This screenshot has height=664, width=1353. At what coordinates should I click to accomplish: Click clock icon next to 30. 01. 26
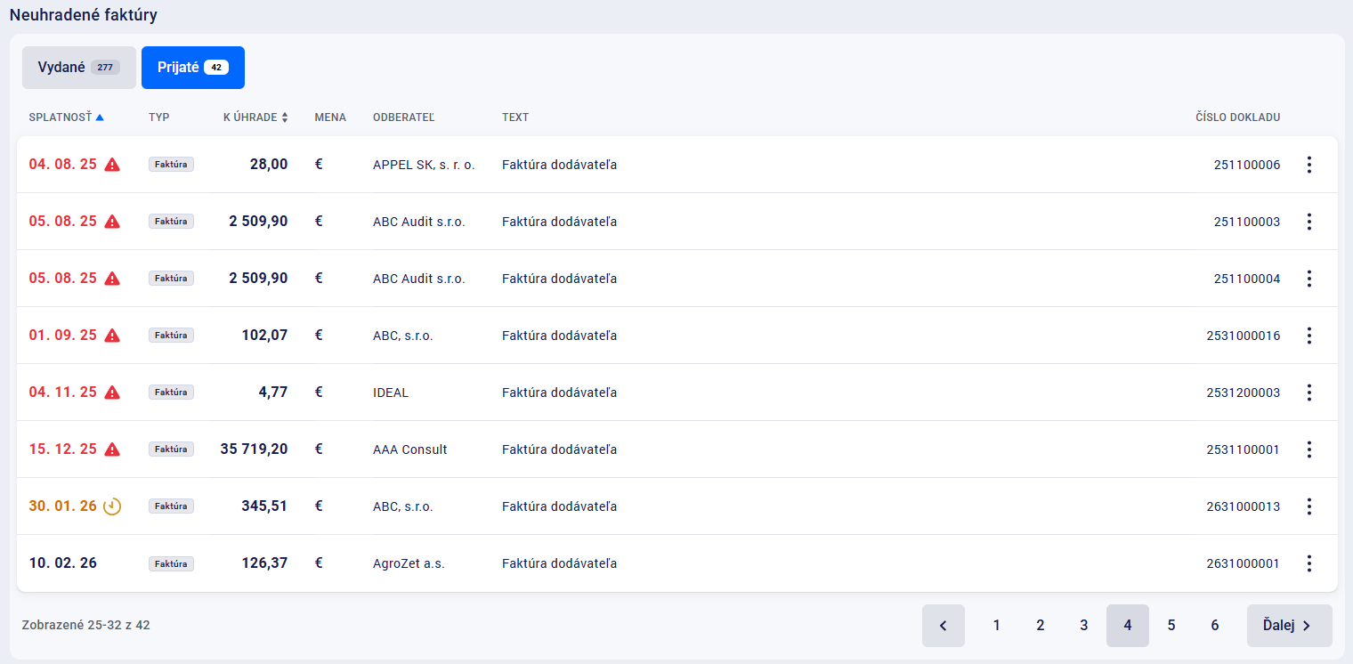coord(112,506)
